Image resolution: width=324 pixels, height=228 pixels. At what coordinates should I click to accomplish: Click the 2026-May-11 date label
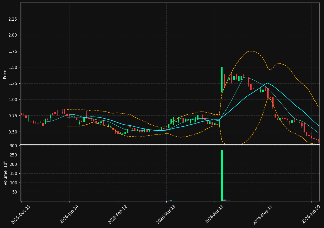(262, 214)
